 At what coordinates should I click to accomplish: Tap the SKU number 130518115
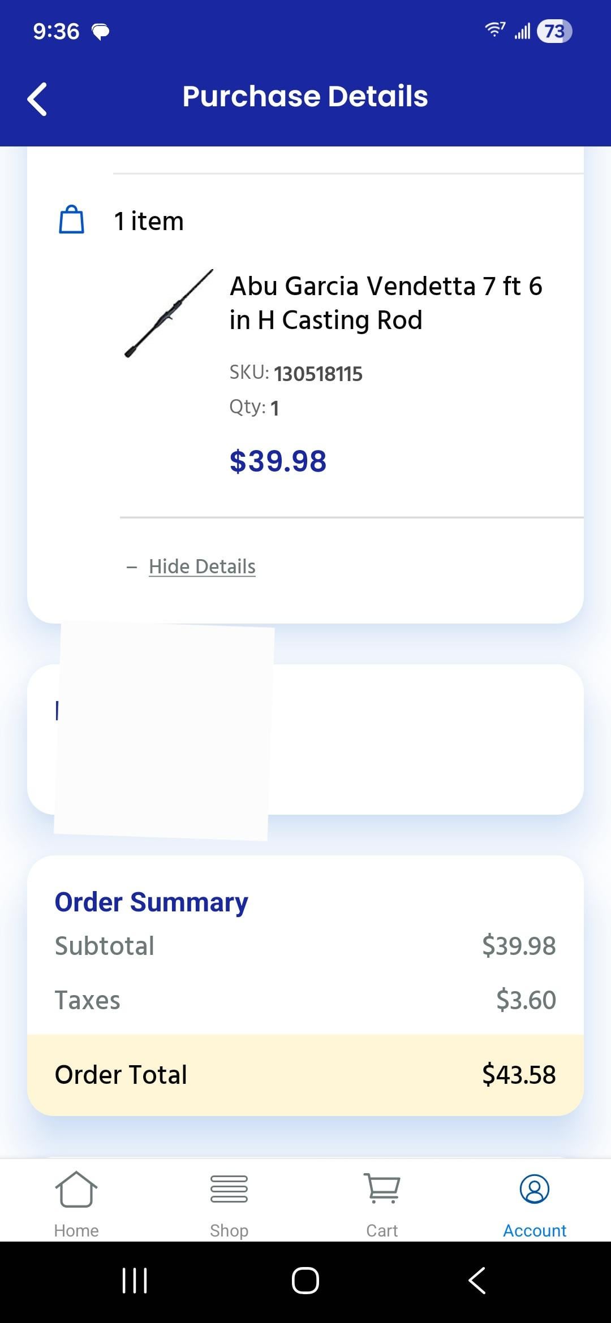point(318,374)
